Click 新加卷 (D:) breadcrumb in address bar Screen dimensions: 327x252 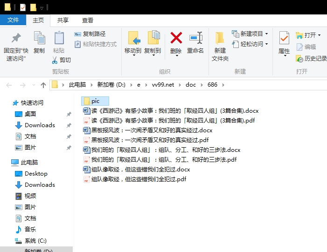tap(111, 85)
